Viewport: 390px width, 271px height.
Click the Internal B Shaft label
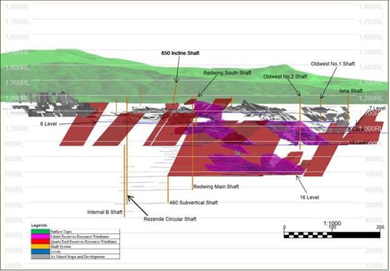(x=105, y=212)
